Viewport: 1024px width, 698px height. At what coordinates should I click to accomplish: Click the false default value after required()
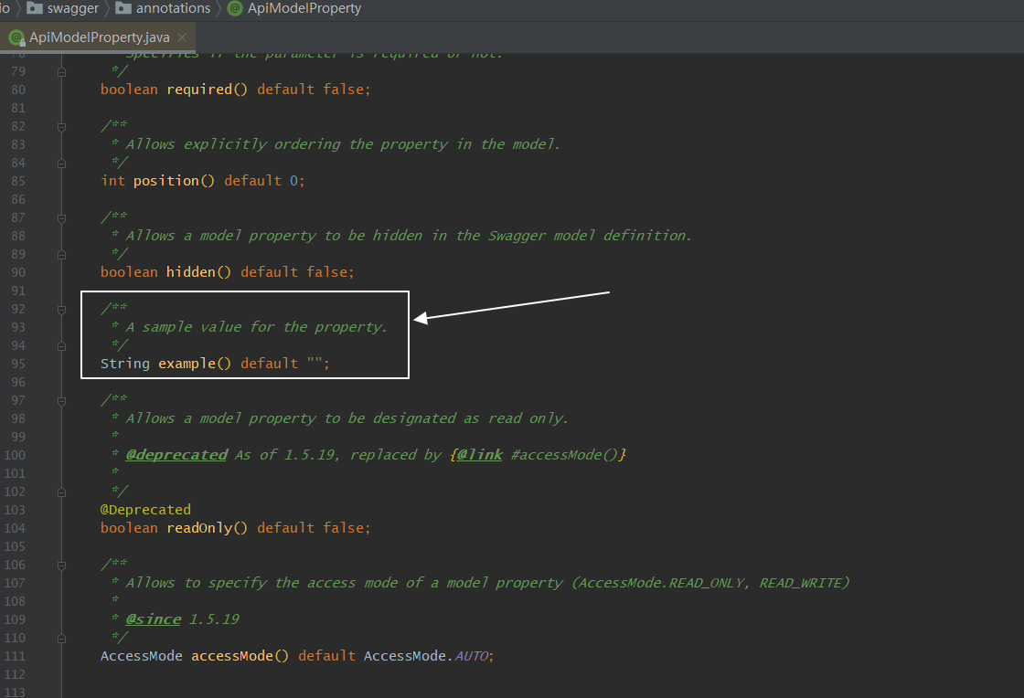(x=344, y=90)
